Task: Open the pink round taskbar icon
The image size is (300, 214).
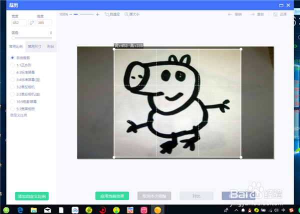Action: coord(144,210)
